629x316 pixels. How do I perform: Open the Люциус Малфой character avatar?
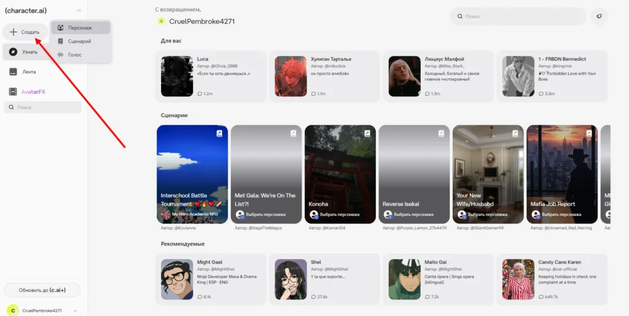404,76
